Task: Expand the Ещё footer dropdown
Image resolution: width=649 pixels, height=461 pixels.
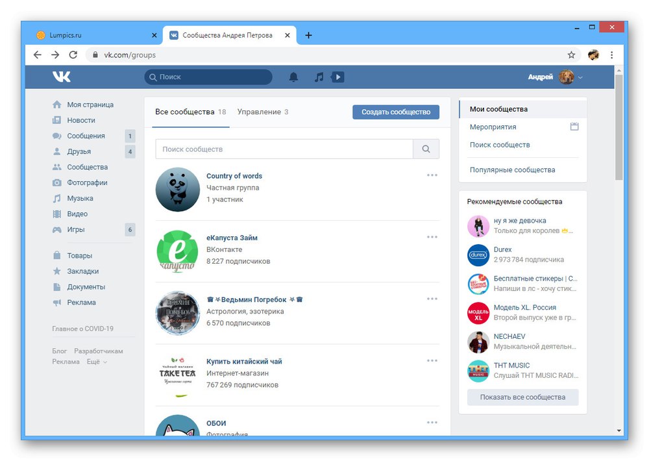Action: [97, 362]
